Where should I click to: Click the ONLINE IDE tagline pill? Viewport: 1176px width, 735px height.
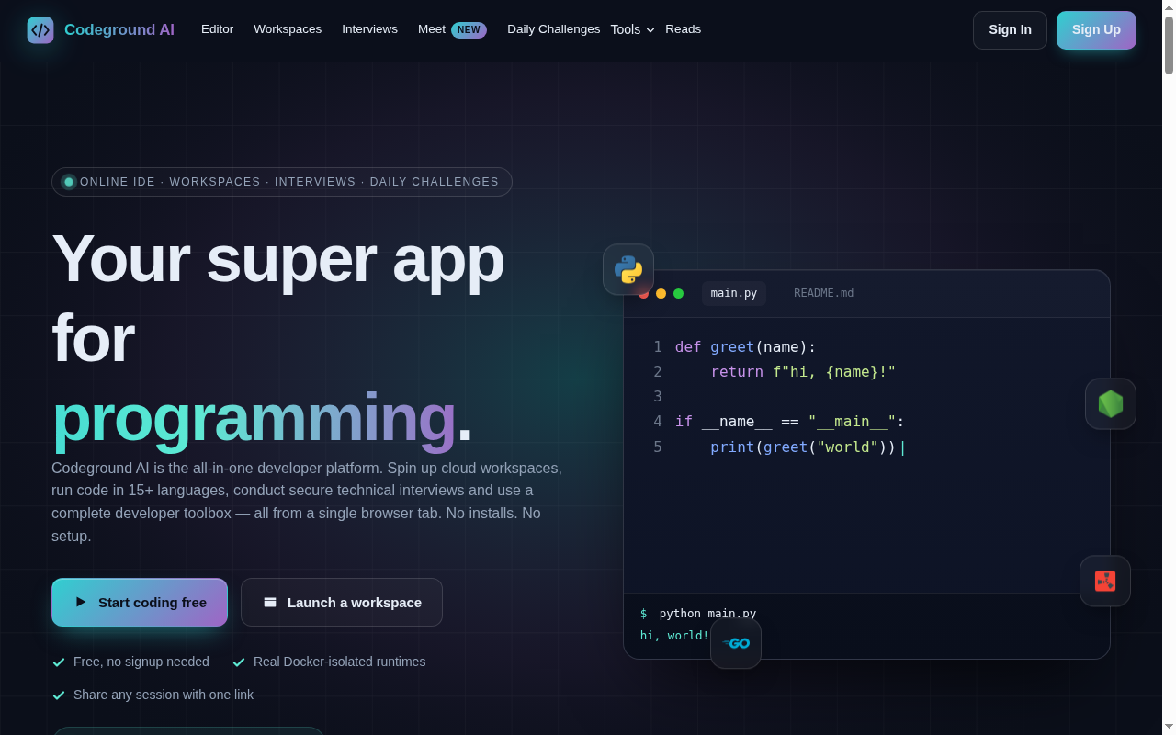(x=282, y=182)
